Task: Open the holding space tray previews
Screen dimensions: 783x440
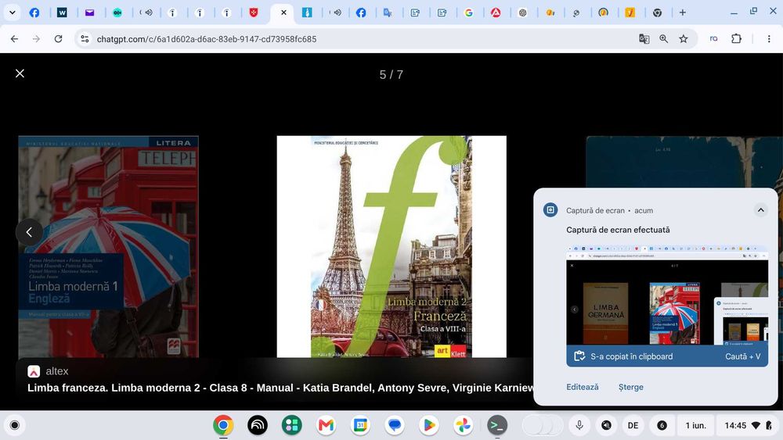Action: pos(543,425)
